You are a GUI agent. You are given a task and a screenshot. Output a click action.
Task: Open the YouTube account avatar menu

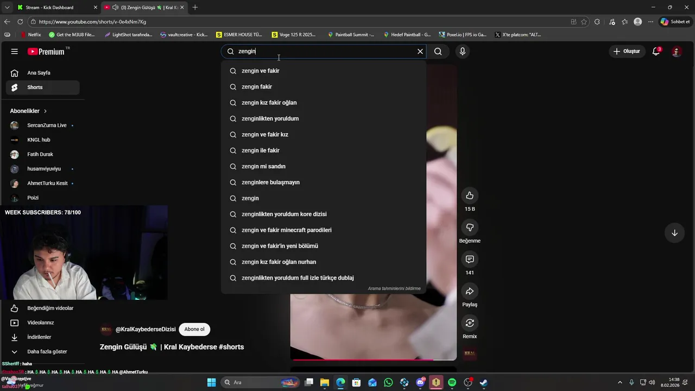676,52
